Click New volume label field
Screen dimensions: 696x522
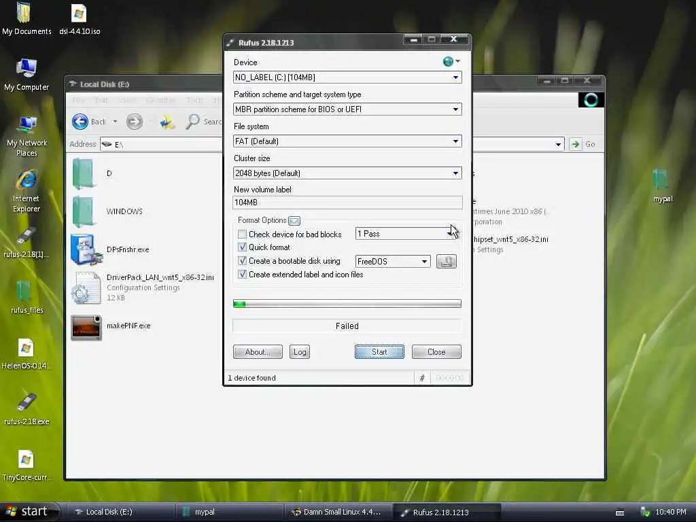[x=347, y=203]
